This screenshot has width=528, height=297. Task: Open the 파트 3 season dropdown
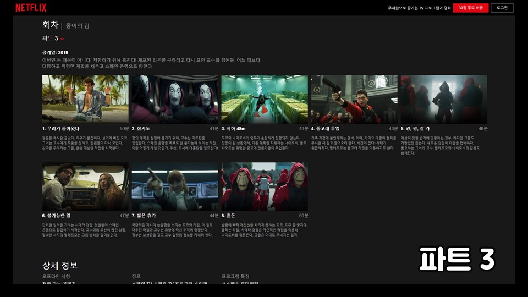pos(53,38)
